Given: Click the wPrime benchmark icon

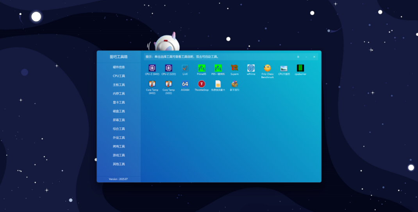Looking at the screenshot, I should (x=251, y=68).
